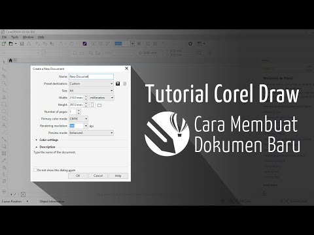Image resolution: width=314 pixels, height=235 pixels.
Task: Click Object Information in status bar
Action: pyautogui.click(x=52, y=201)
